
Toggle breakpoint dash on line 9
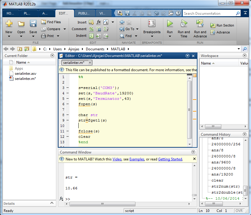pos(67,121)
